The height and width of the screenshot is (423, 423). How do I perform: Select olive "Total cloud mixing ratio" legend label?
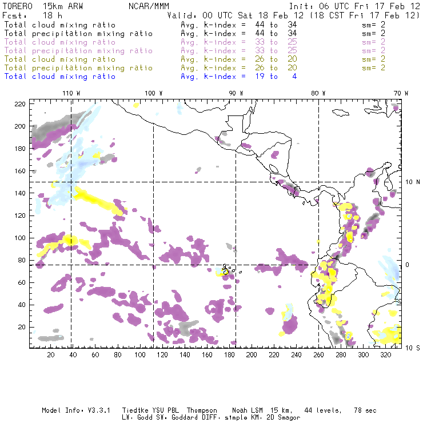tap(60, 59)
